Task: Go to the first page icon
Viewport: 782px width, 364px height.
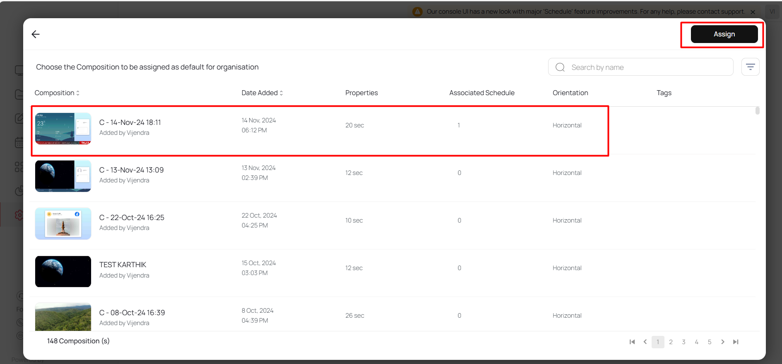Action: (632, 342)
